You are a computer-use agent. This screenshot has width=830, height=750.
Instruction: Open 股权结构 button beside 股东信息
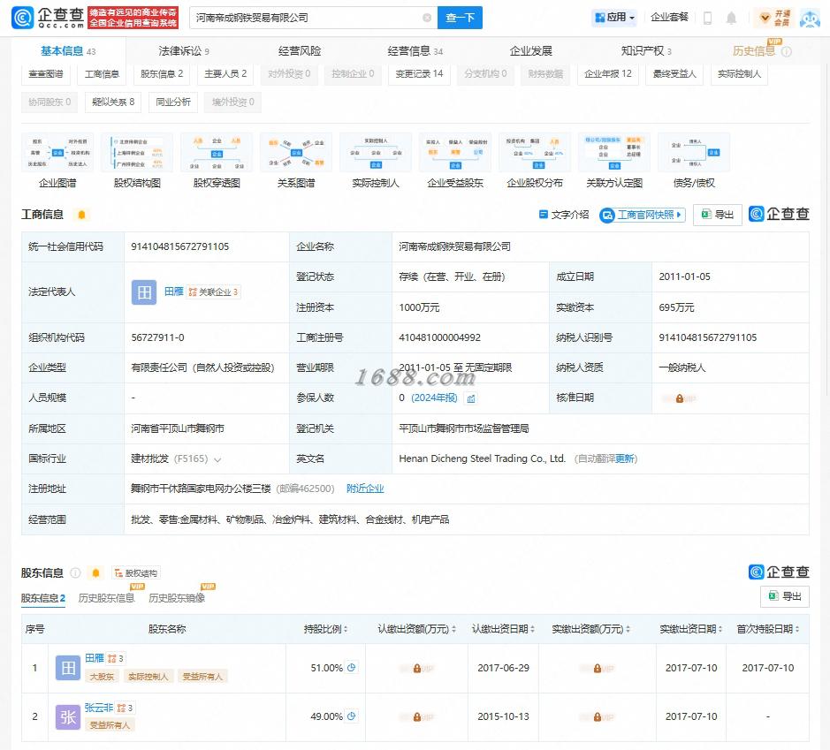pos(136,572)
